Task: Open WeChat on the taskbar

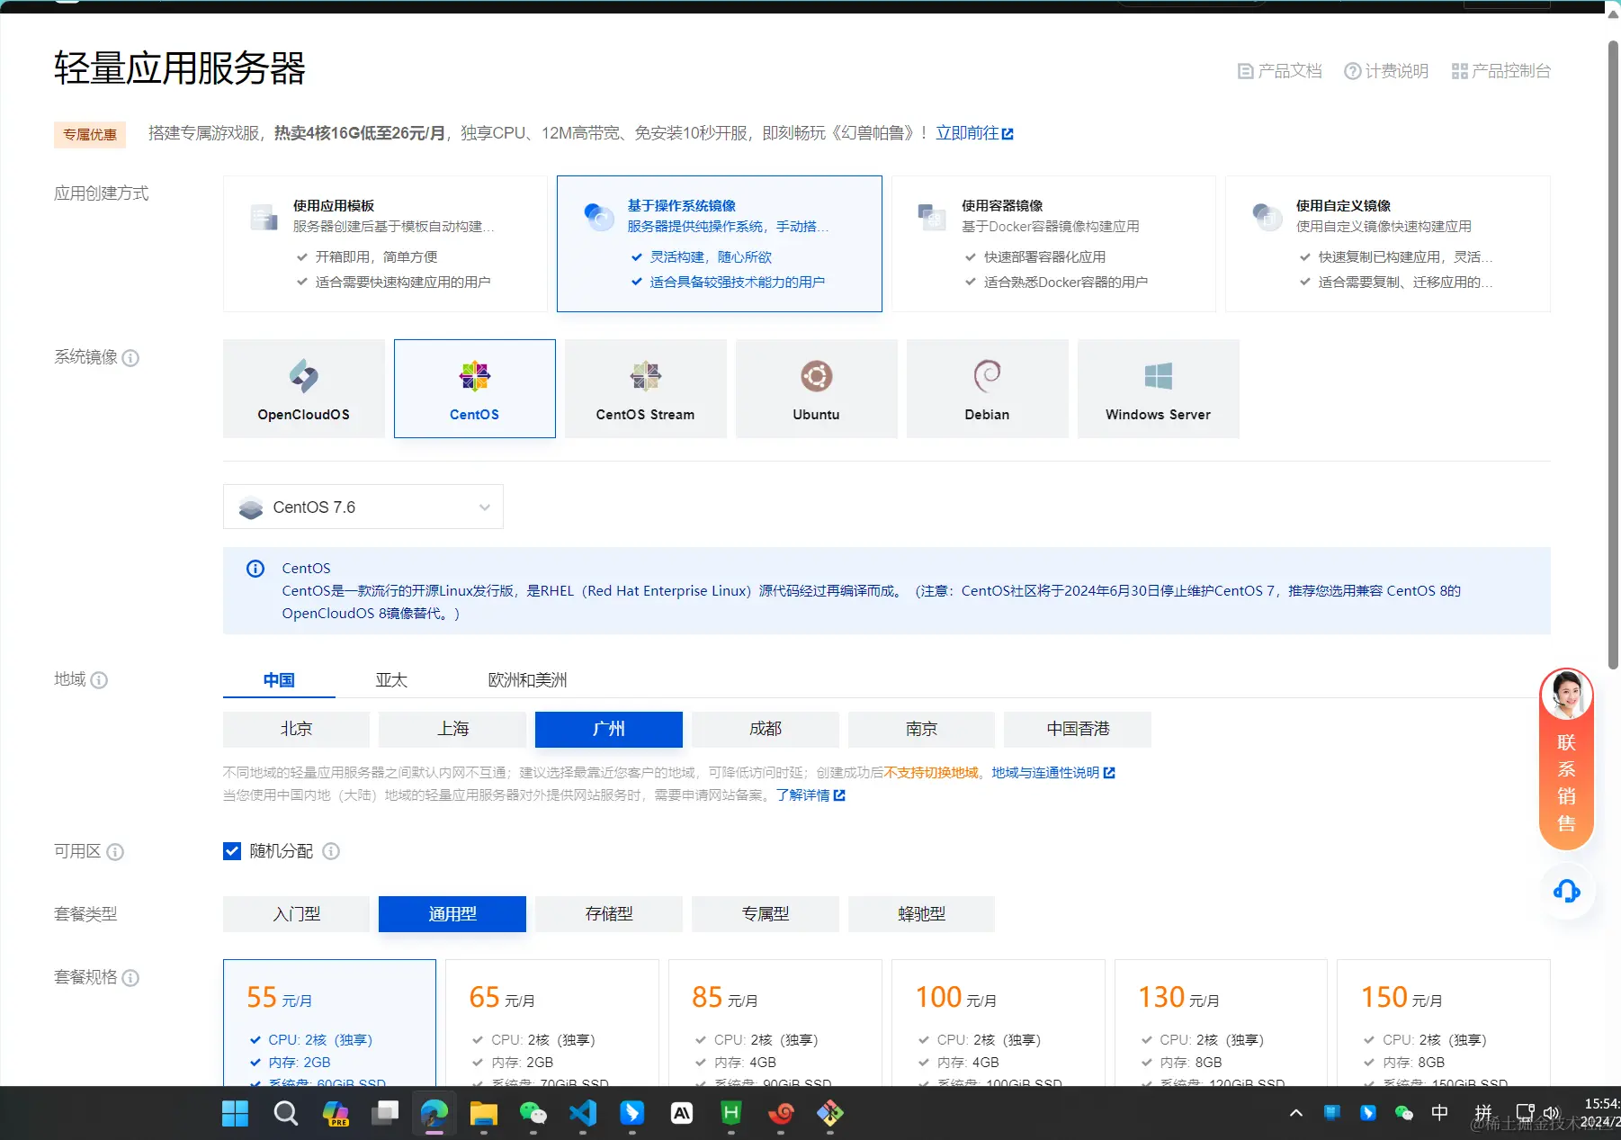Action: coord(533,1114)
